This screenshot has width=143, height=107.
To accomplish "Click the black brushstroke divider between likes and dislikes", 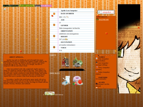I will click(x=72, y=70).
